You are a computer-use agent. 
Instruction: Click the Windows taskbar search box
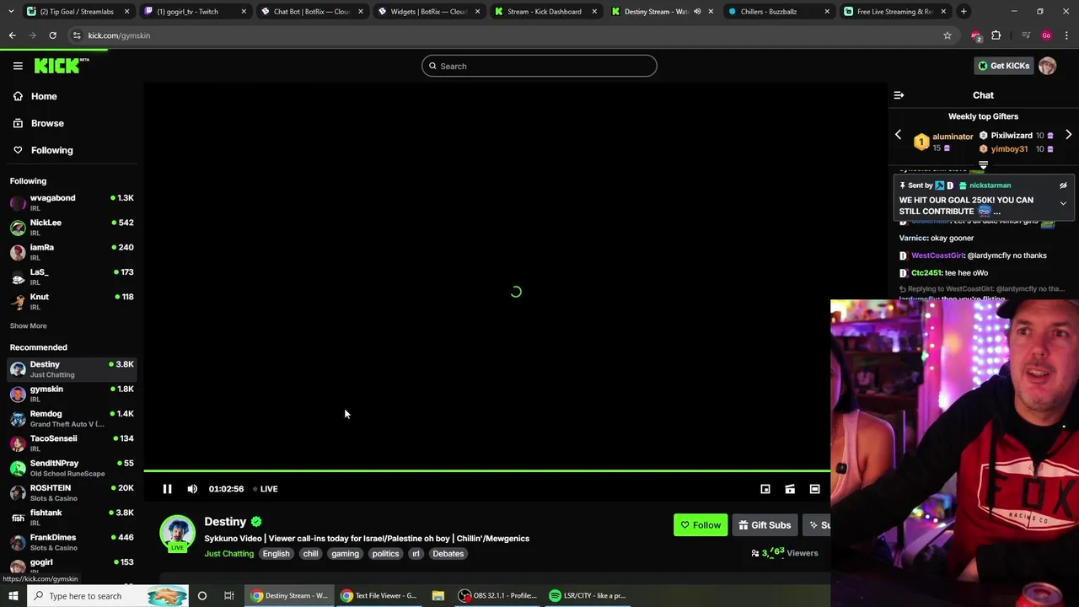point(108,596)
